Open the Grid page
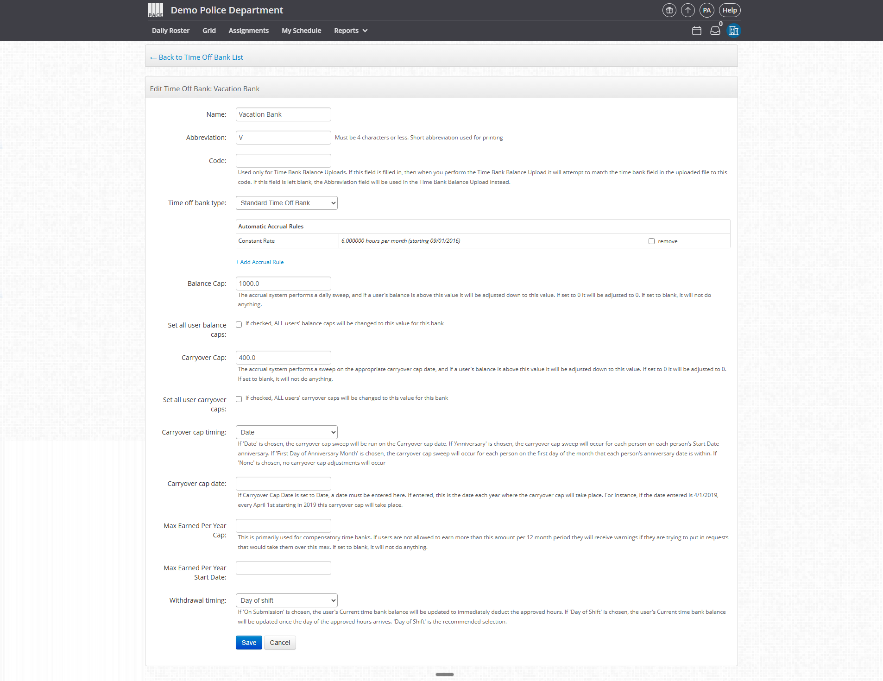883x681 pixels. (209, 31)
